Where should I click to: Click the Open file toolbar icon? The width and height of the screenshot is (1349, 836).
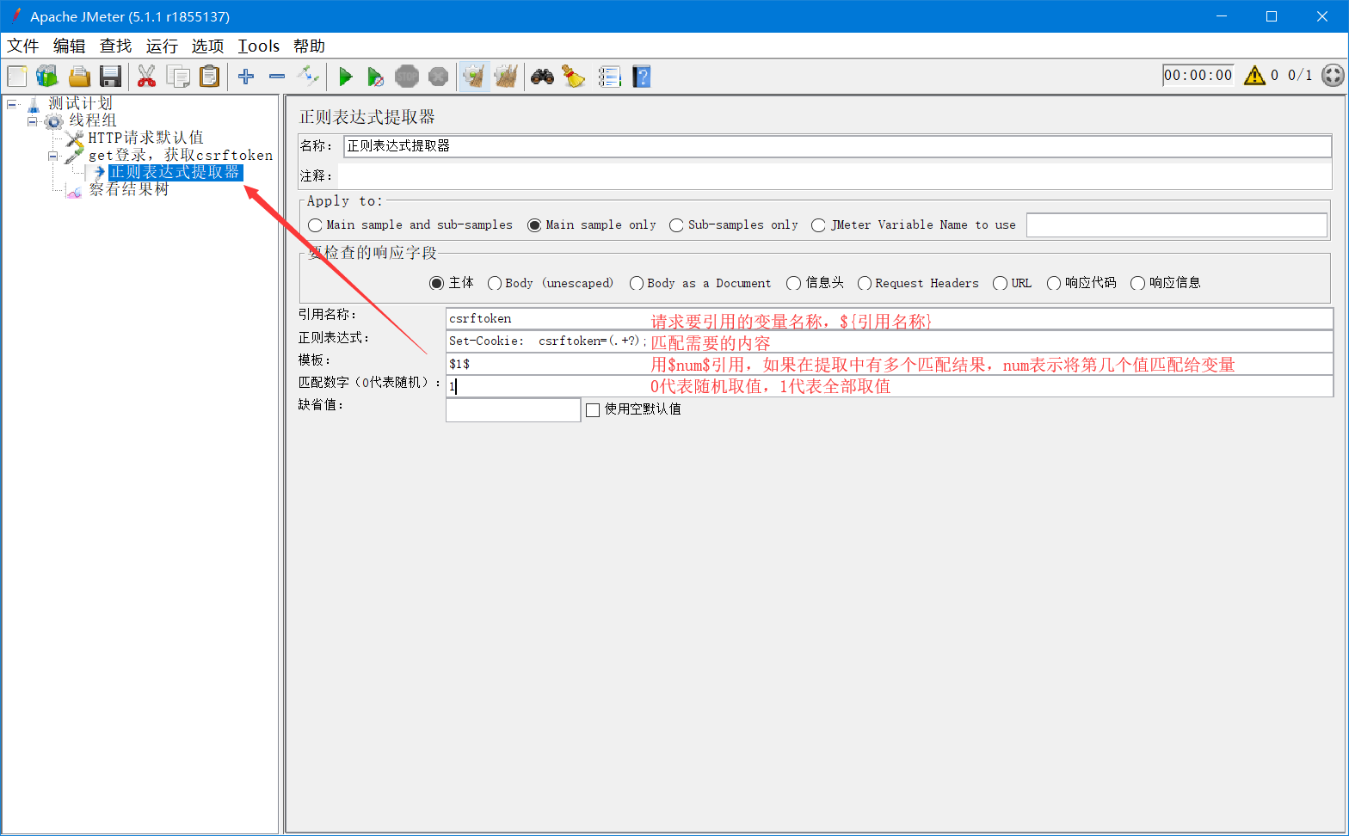[x=79, y=77]
